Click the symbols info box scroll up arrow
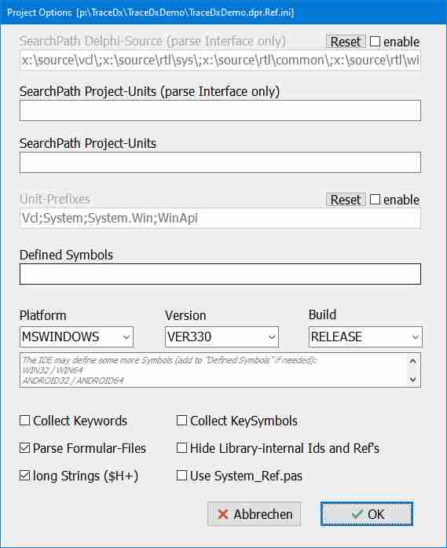Screen dimensions: 447x548 click(412, 361)
